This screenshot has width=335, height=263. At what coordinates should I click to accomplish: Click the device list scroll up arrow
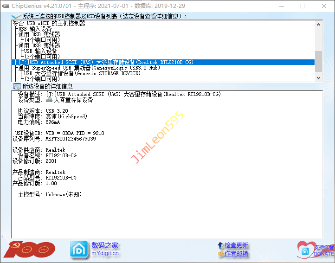coord(318,24)
